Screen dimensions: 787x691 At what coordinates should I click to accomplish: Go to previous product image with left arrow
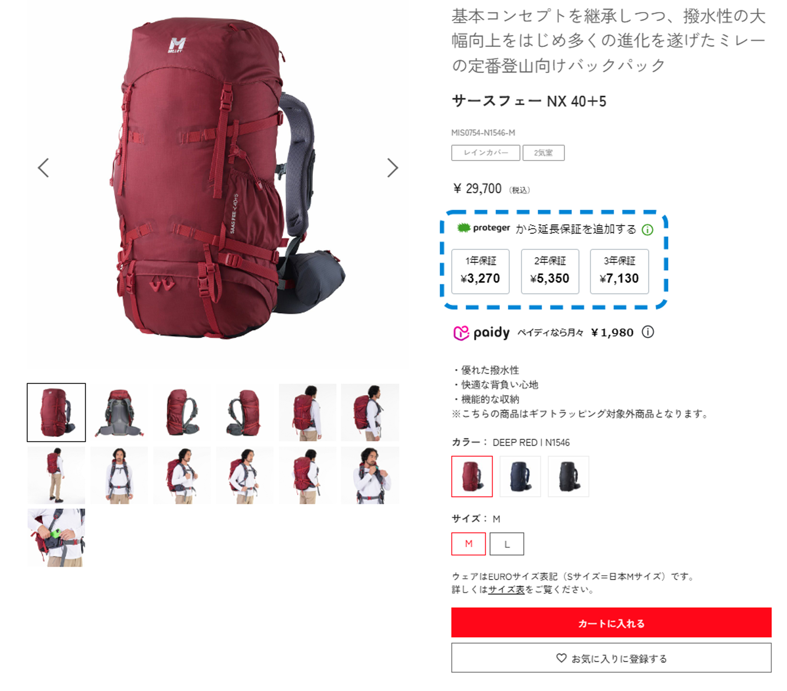coord(44,168)
